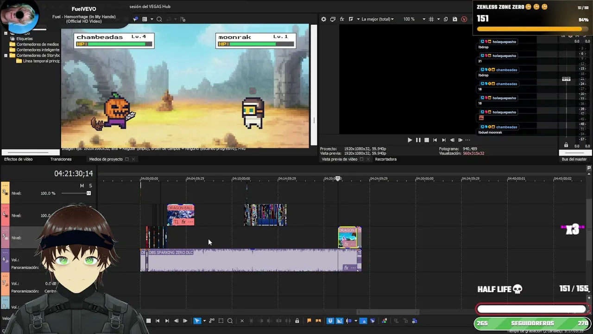This screenshot has width=593, height=334.
Task: Click the timecode display 04:21:30;14
Action: pos(74,173)
